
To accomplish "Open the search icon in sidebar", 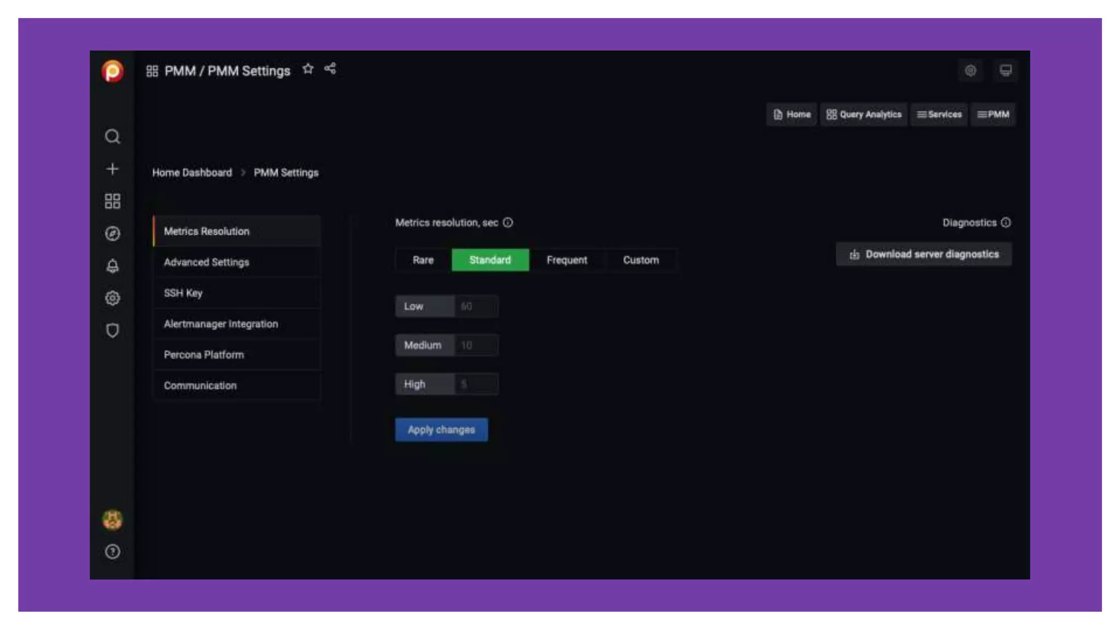I will coord(113,136).
